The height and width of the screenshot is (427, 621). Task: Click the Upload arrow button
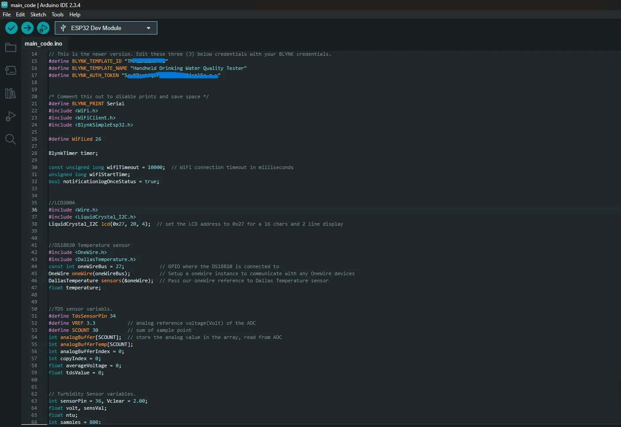click(x=27, y=28)
